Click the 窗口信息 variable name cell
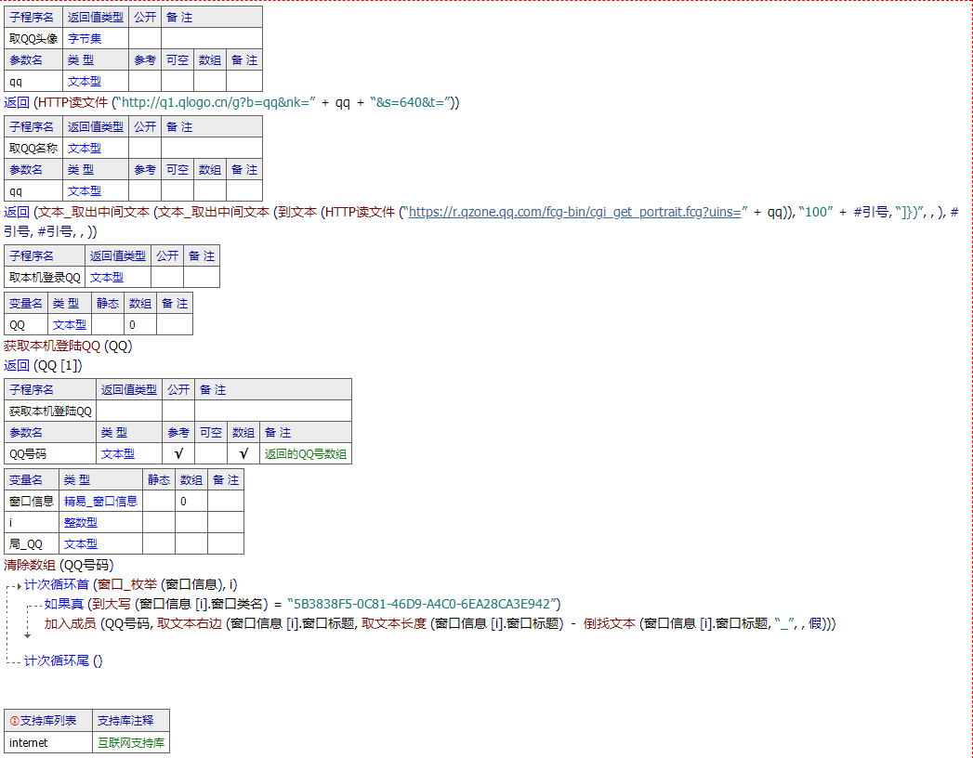This screenshot has height=758, width=973. tap(32, 502)
